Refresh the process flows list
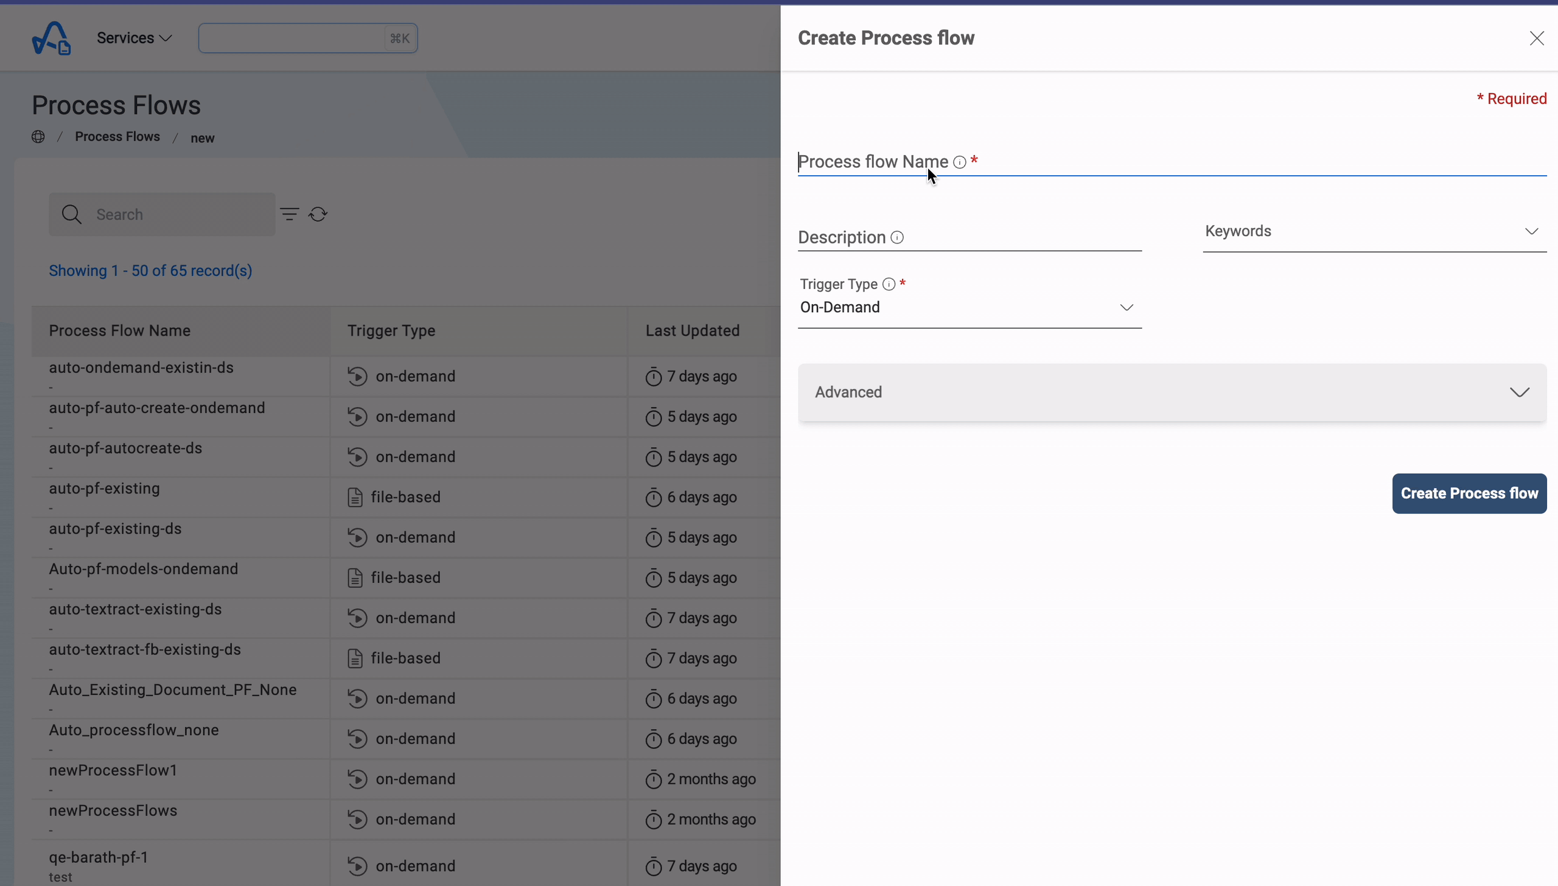Image resolution: width=1558 pixels, height=886 pixels. (319, 214)
